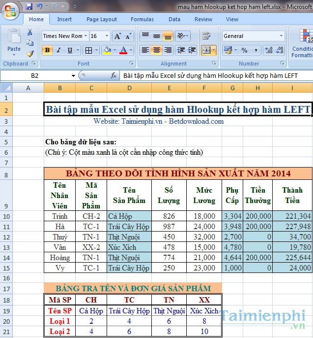
Task: Toggle Underline formatting
Action: pyautogui.click(x=70, y=50)
